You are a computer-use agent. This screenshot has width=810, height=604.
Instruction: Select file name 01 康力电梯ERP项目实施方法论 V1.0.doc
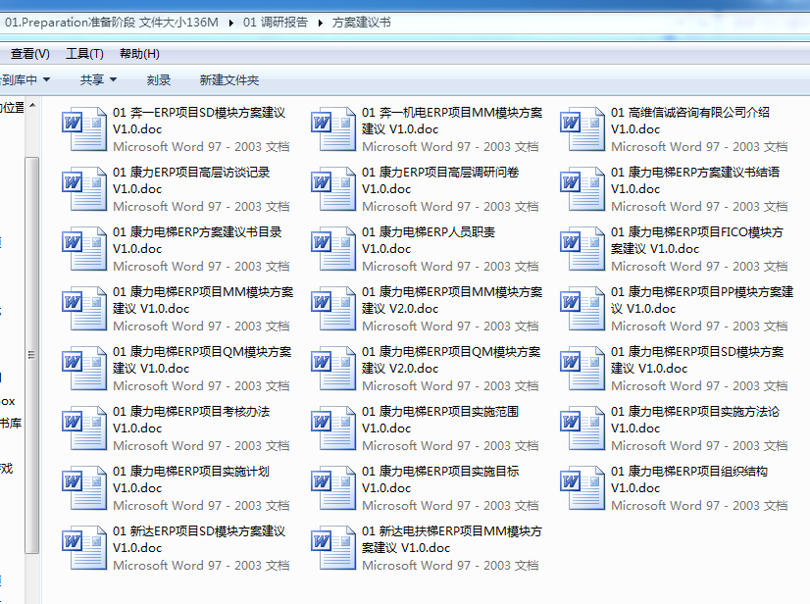point(695,420)
